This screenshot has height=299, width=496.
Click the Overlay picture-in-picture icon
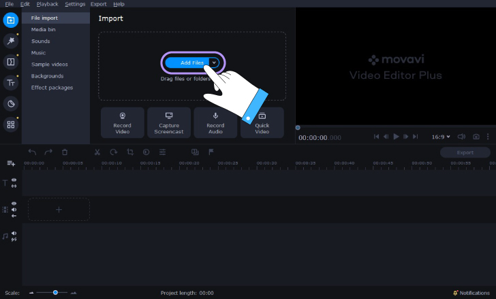click(195, 152)
